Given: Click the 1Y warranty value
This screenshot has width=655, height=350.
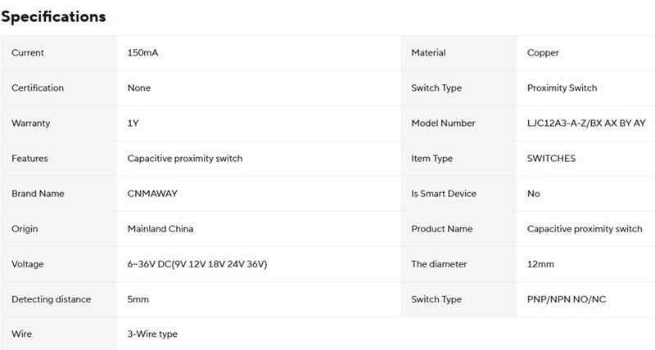Looking at the screenshot, I should (133, 123).
